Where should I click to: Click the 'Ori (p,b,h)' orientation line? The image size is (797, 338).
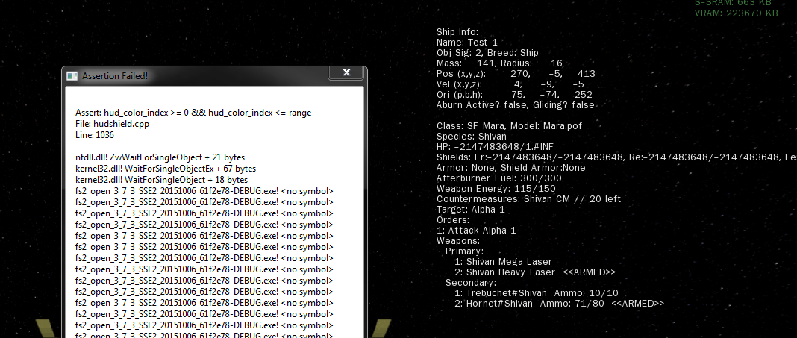pyautogui.click(x=514, y=95)
